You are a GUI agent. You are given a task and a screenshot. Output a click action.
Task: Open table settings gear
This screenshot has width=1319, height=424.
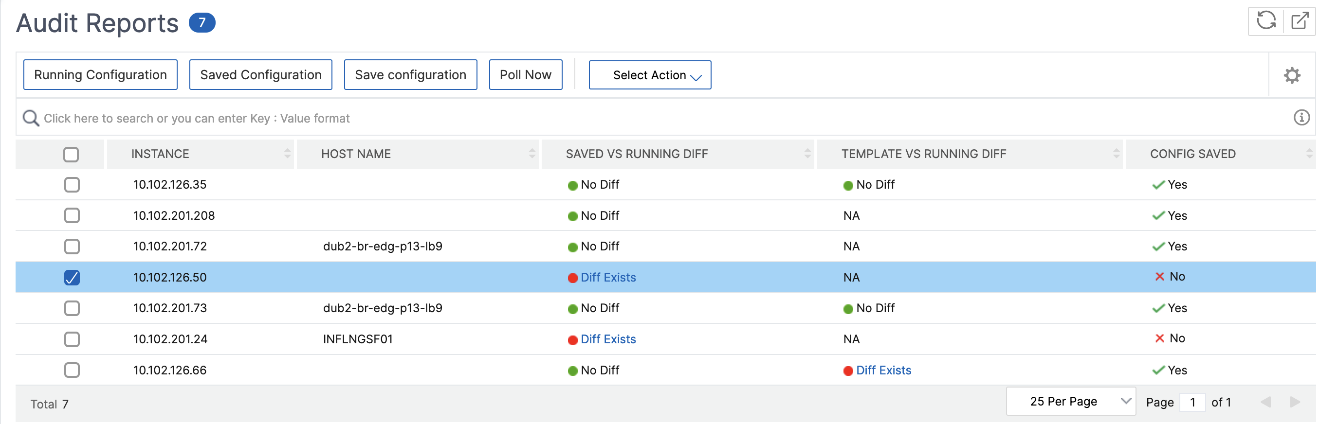[1291, 75]
